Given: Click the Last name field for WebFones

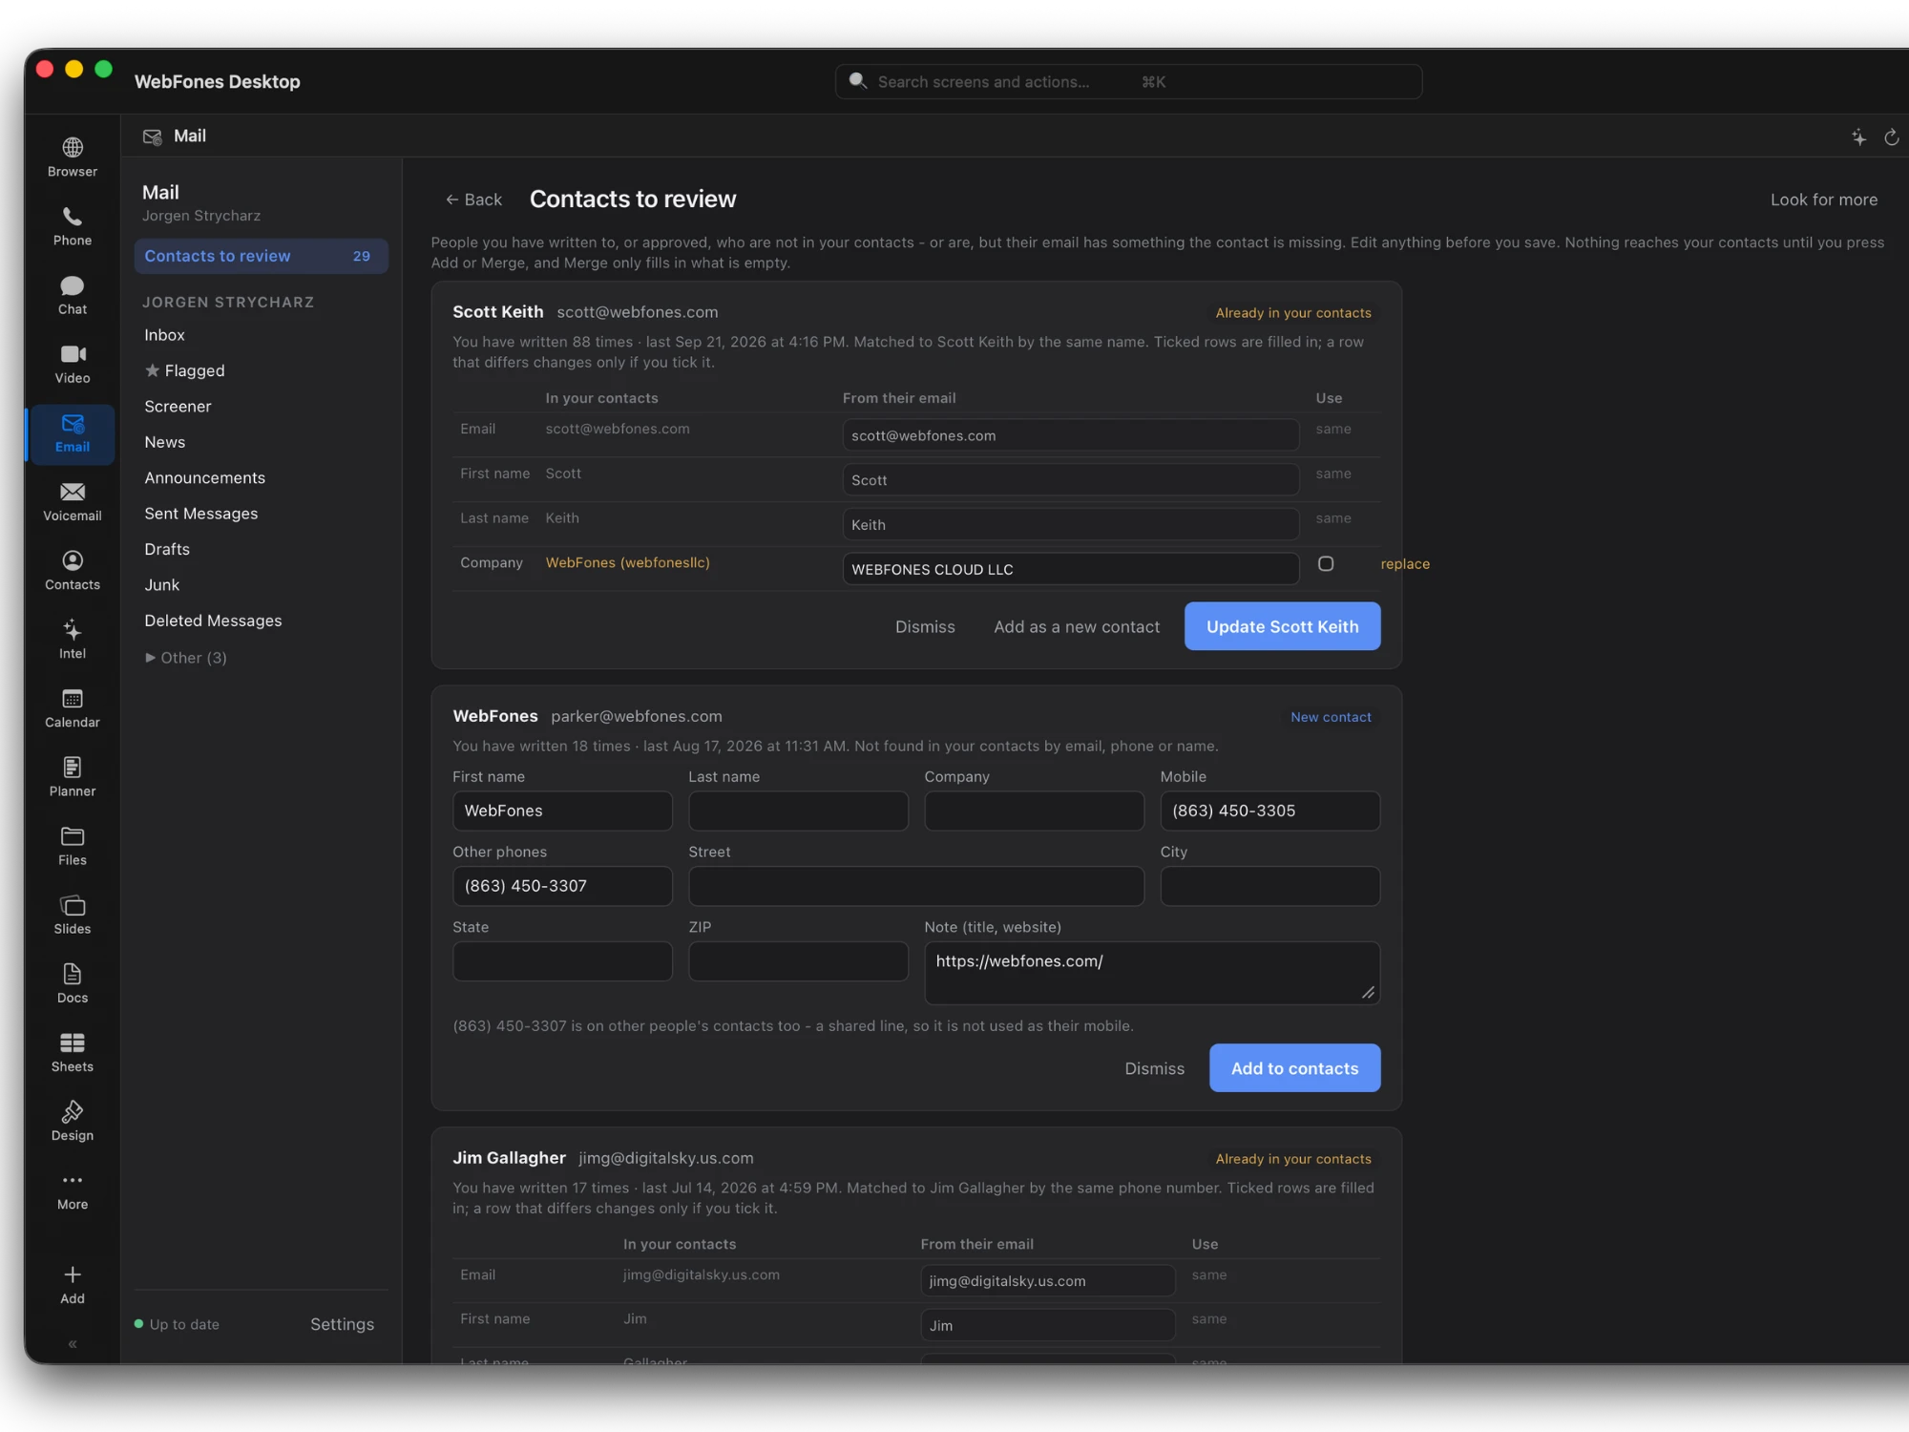Looking at the screenshot, I should click(x=798, y=811).
